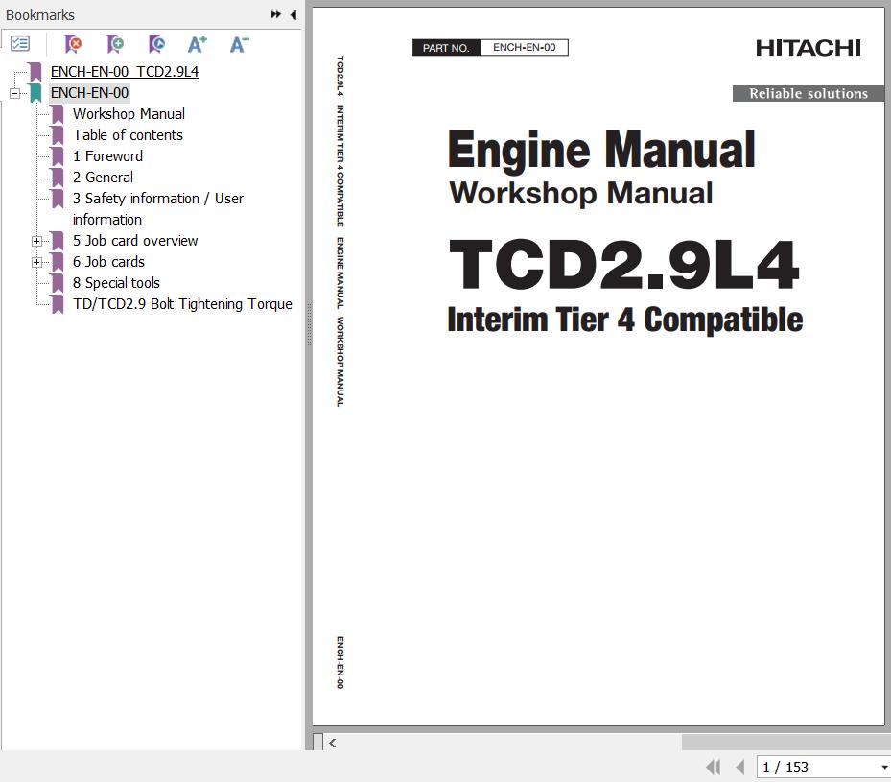The height and width of the screenshot is (782, 891).
Task: Select the ENCH-EN-00 bookmark
Action: coord(89,93)
